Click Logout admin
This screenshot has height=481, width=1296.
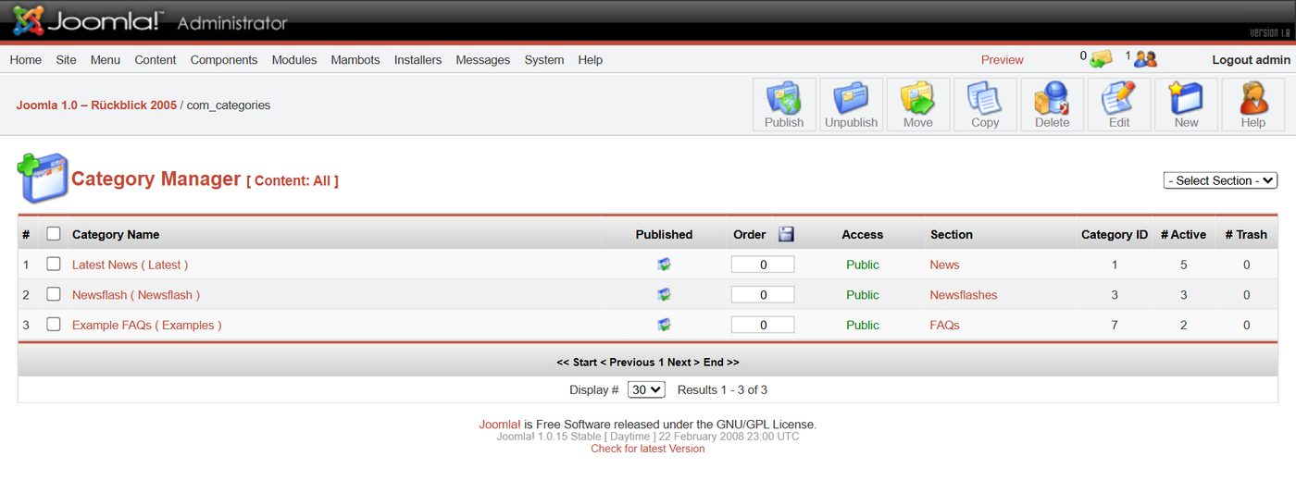[1252, 59]
